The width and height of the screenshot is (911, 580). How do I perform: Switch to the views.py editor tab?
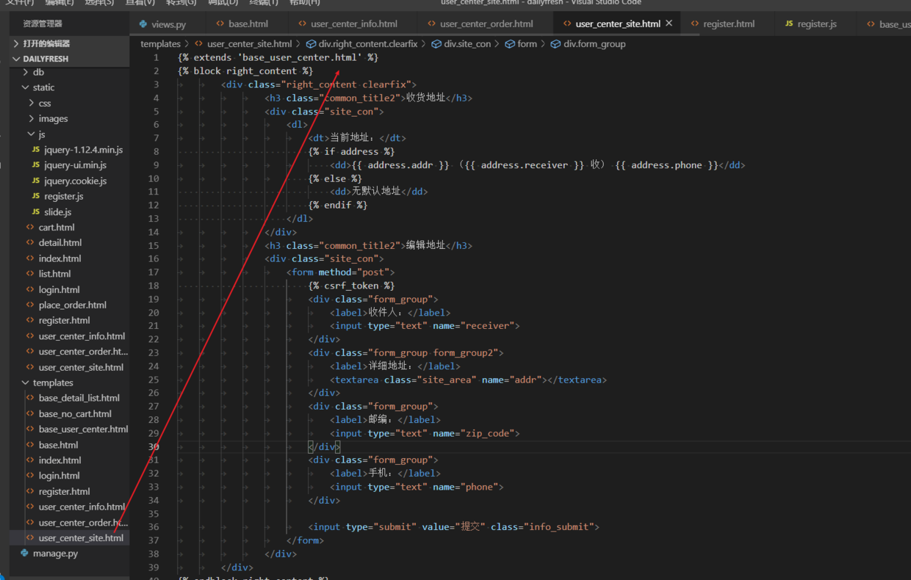pyautogui.click(x=162, y=23)
